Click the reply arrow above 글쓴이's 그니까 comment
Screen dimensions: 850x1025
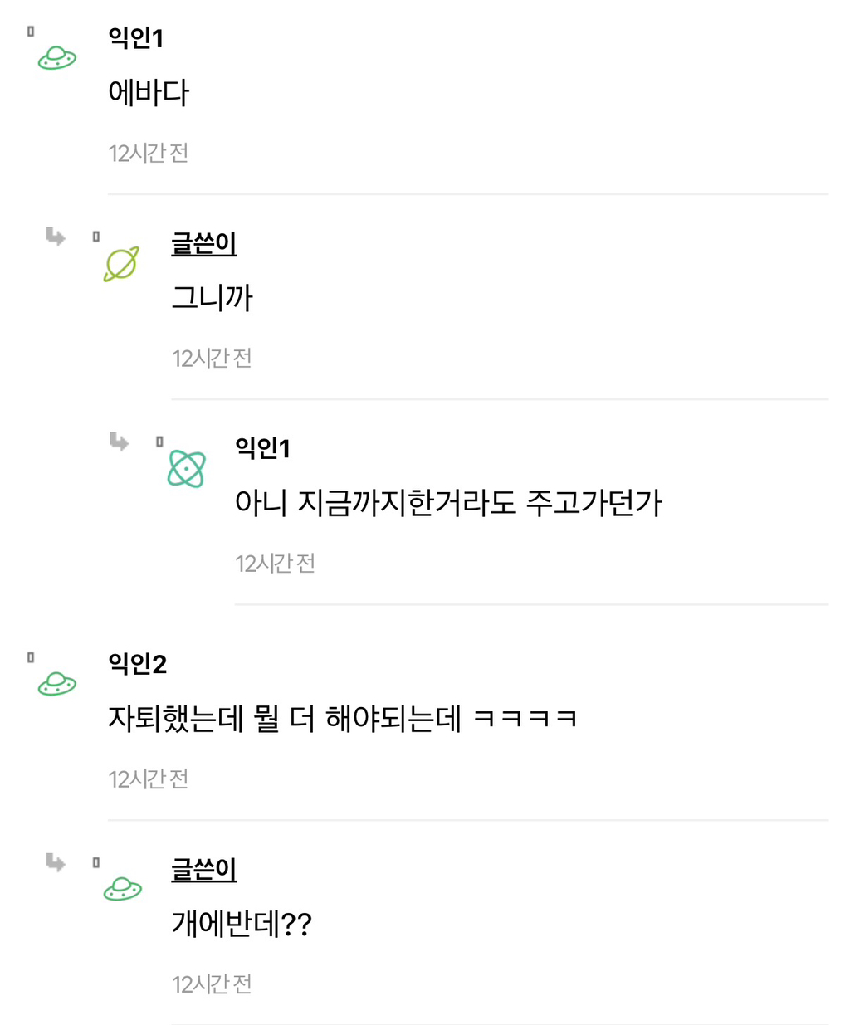[56, 237]
